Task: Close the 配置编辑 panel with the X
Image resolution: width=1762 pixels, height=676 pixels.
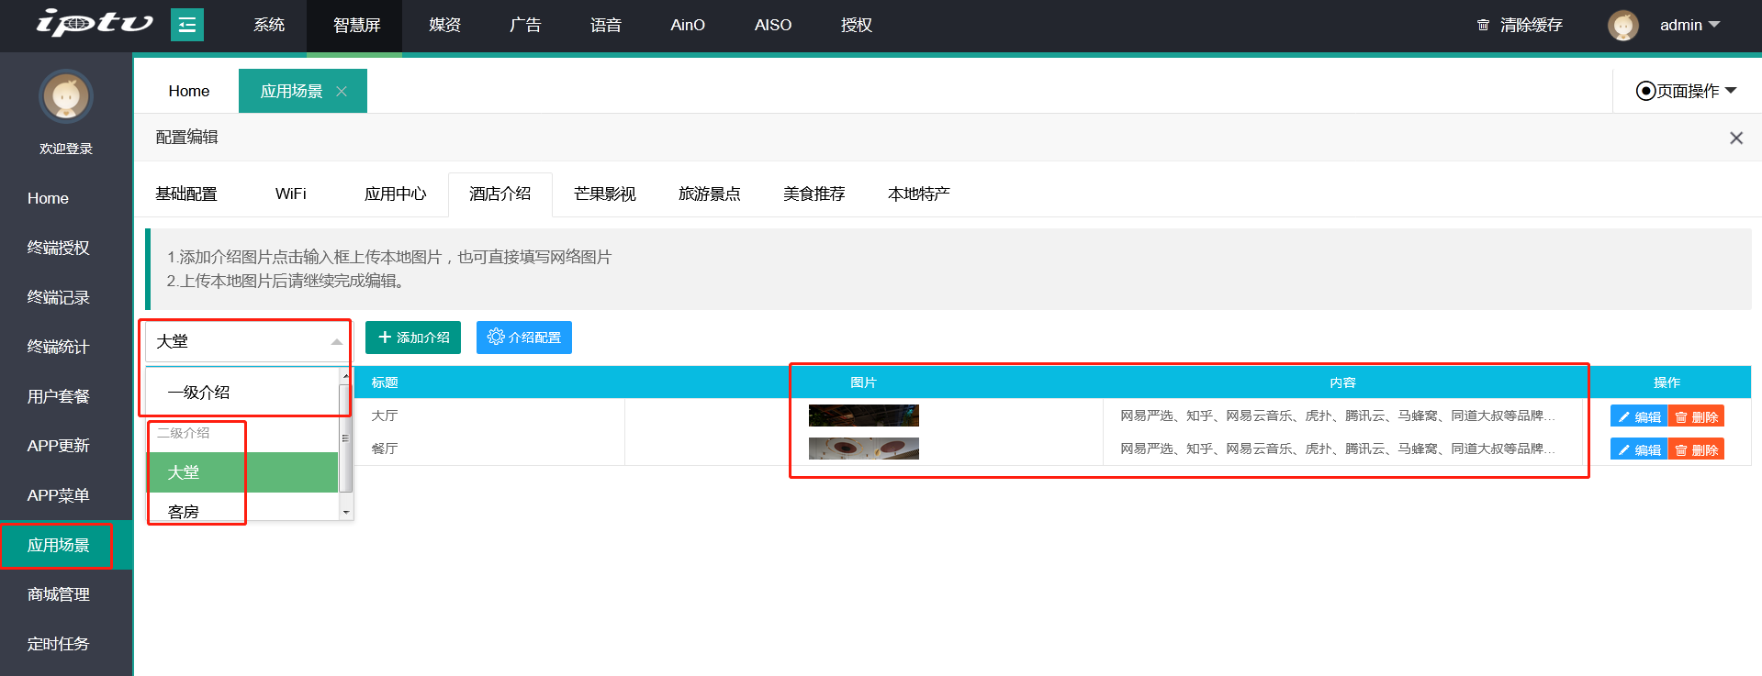Action: 1735,138
